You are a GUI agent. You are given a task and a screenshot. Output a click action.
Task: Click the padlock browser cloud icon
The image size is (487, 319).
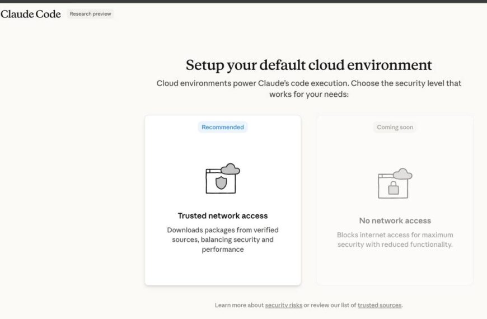[x=395, y=184]
